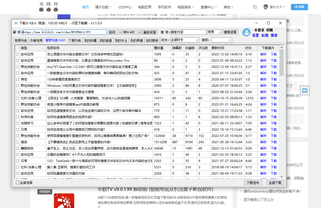
Task: Select checkbox of Windows 10 file search row
Action: pos(18,86)
